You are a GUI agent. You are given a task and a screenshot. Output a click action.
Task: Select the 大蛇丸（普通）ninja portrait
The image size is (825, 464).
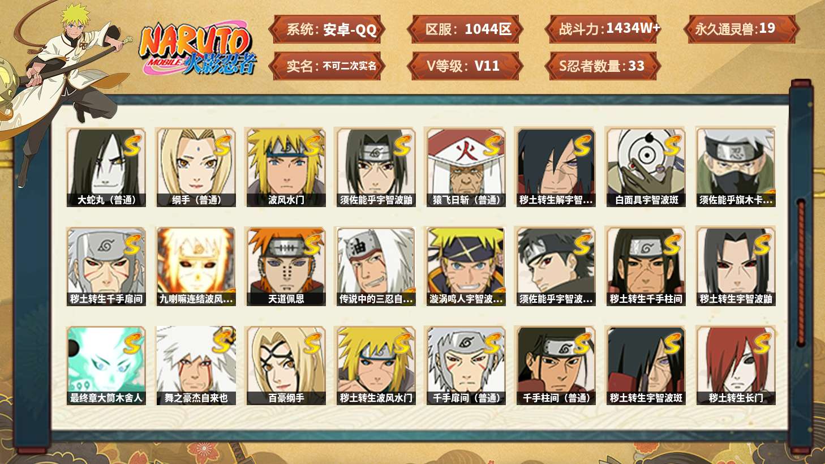coord(106,167)
